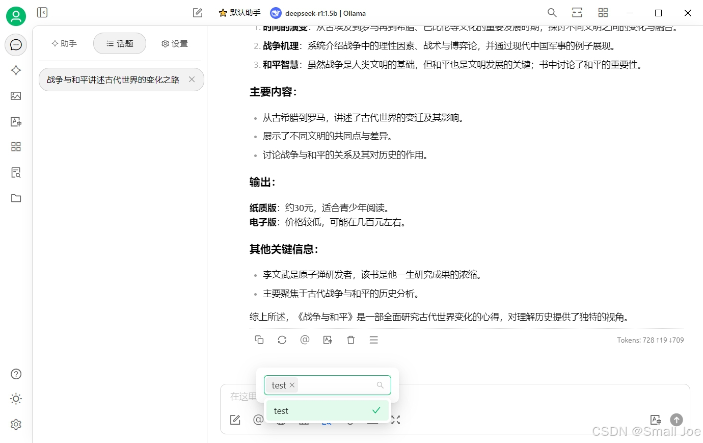Open the Files sidebar folder icon

(x=16, y=198)
